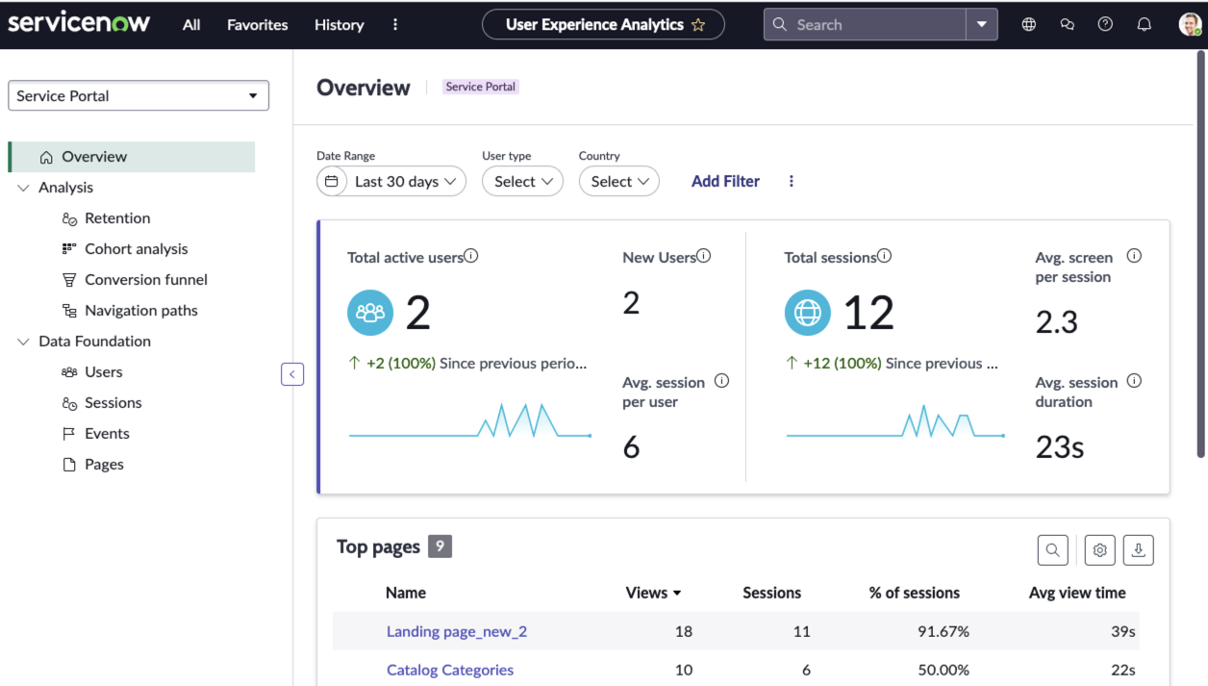This screenshot has height=686, width=1208.
Task: Show info for Avg. screen per session
Action: (x=1134, y=256)
